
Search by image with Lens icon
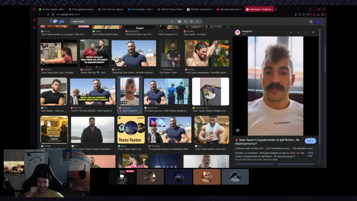pyautogui.click(x=191, y=21)
